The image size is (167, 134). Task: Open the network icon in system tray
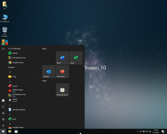tap(147, 131)
